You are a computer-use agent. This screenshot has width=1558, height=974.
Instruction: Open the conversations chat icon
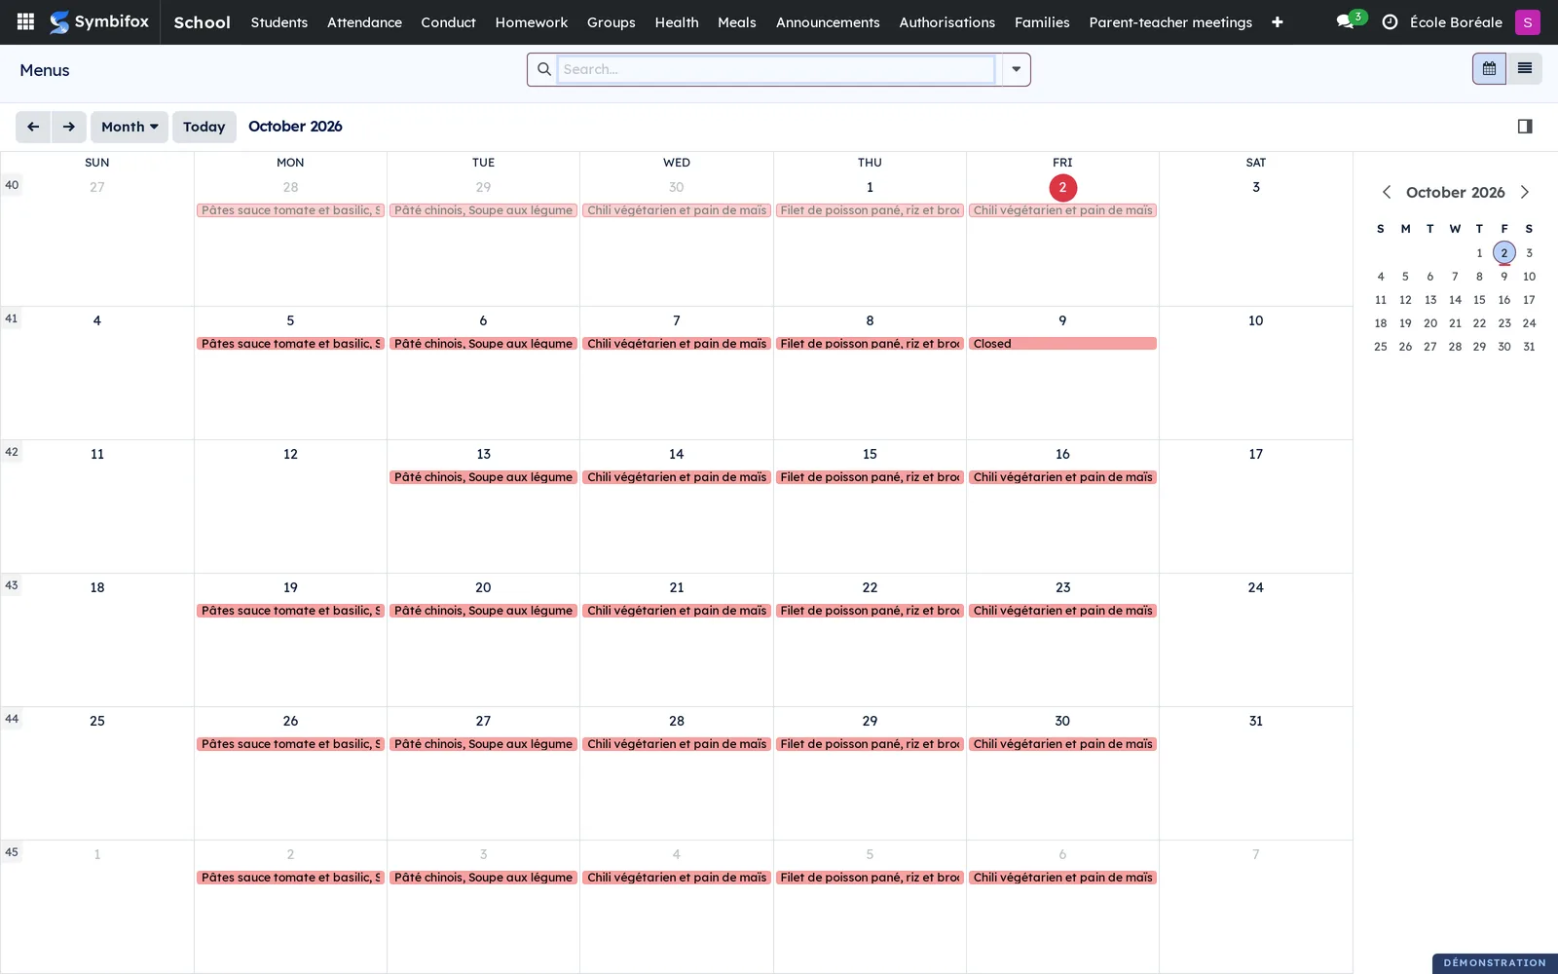[x=1346, y=21]
